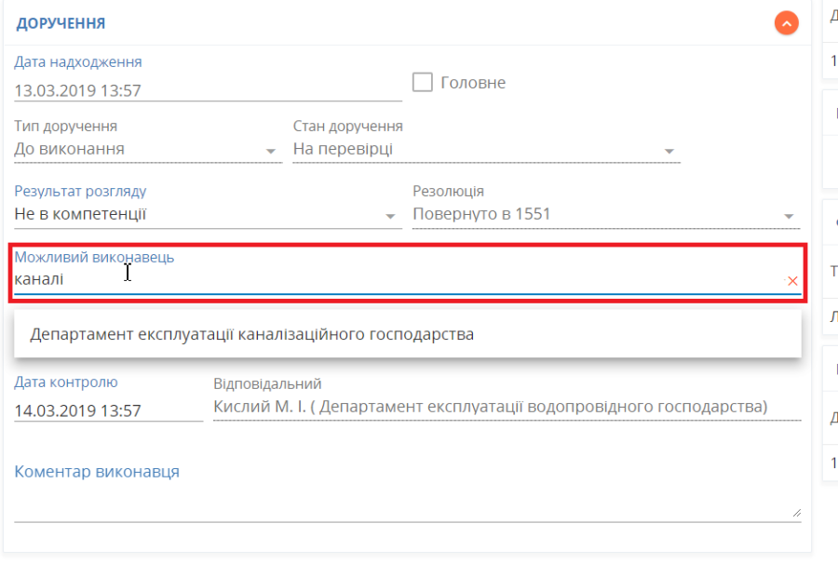Click the 'Головне' checkbox label text
838x577 pixels.
pyautogui.click(x=473, y=83)
